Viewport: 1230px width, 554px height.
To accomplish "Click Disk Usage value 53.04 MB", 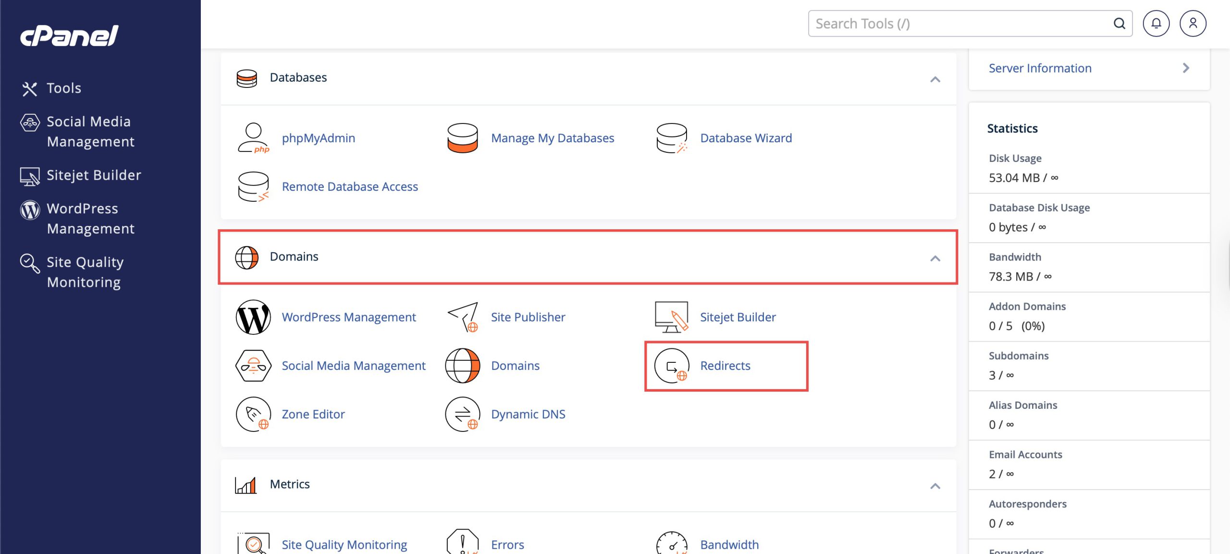I will point(1023,178).
